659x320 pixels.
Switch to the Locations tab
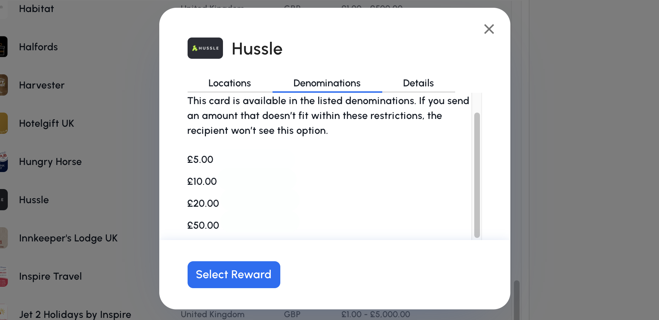[x=230, y=83]
